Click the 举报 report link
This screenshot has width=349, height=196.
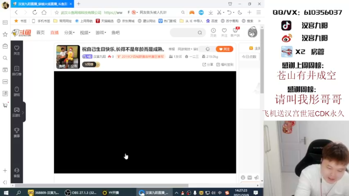(171, 49)
